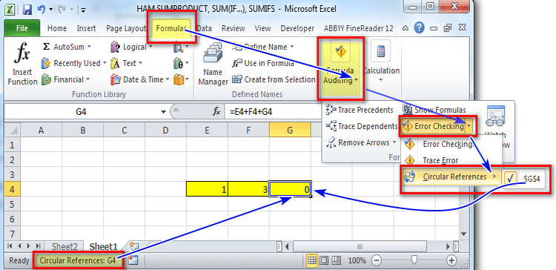
Task: Open the Formulas ribbon tab
Action: point(171,28)
